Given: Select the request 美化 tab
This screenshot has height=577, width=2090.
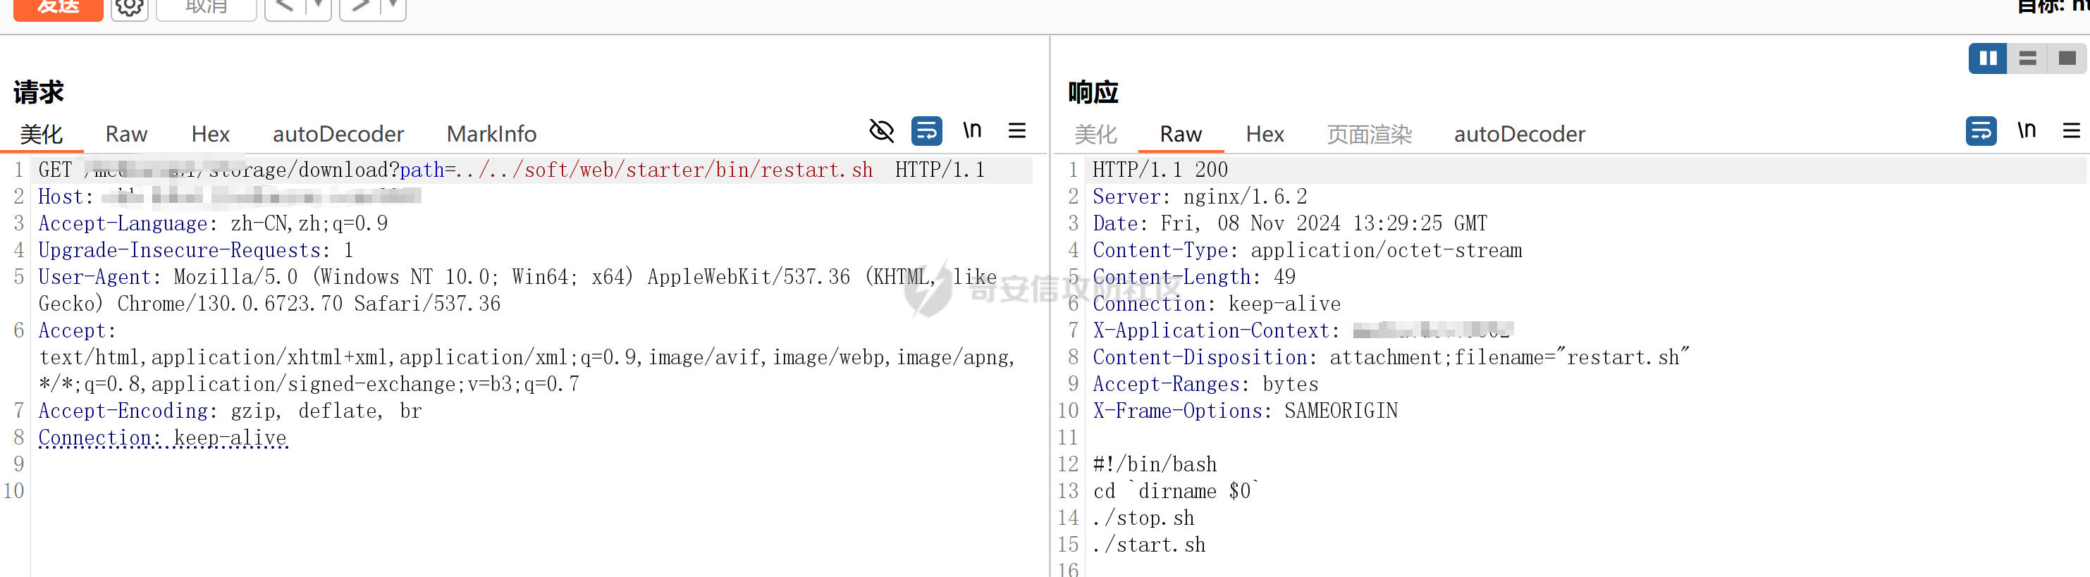Looking at the screenshot, I should click(x=42, y=134).
